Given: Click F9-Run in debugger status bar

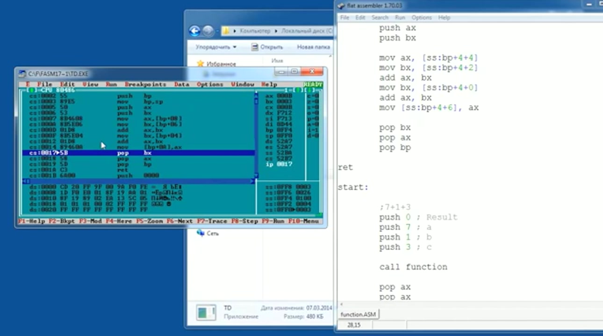Looking at the screenshot, I should point(273,221).
